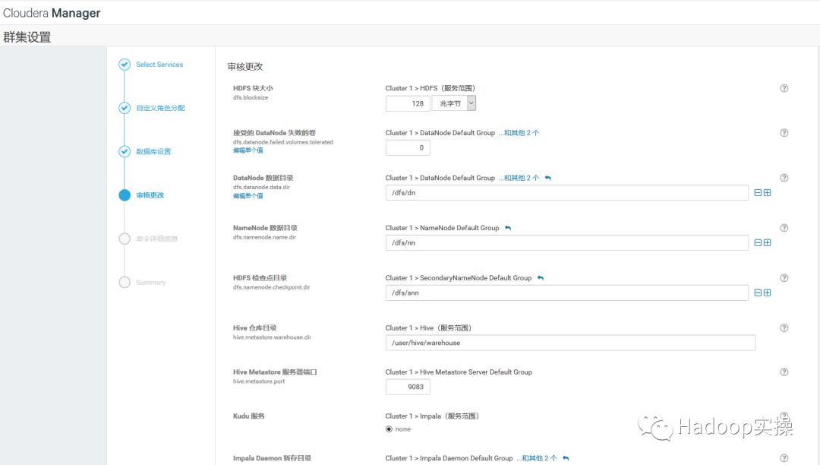Open help for Impala Daemon scratch directory

tap(784, 458)
